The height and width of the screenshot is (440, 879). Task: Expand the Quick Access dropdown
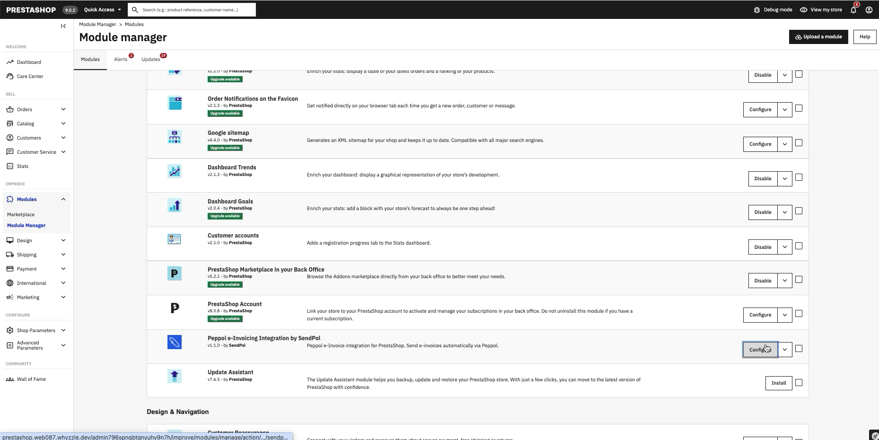tap(102, 9)
